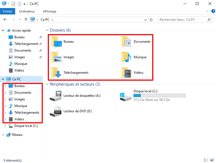Image resolution: width=216 pixels, height=163 pixels.
Task: Click the computer icon in address bar
Action: coord(33,19)
